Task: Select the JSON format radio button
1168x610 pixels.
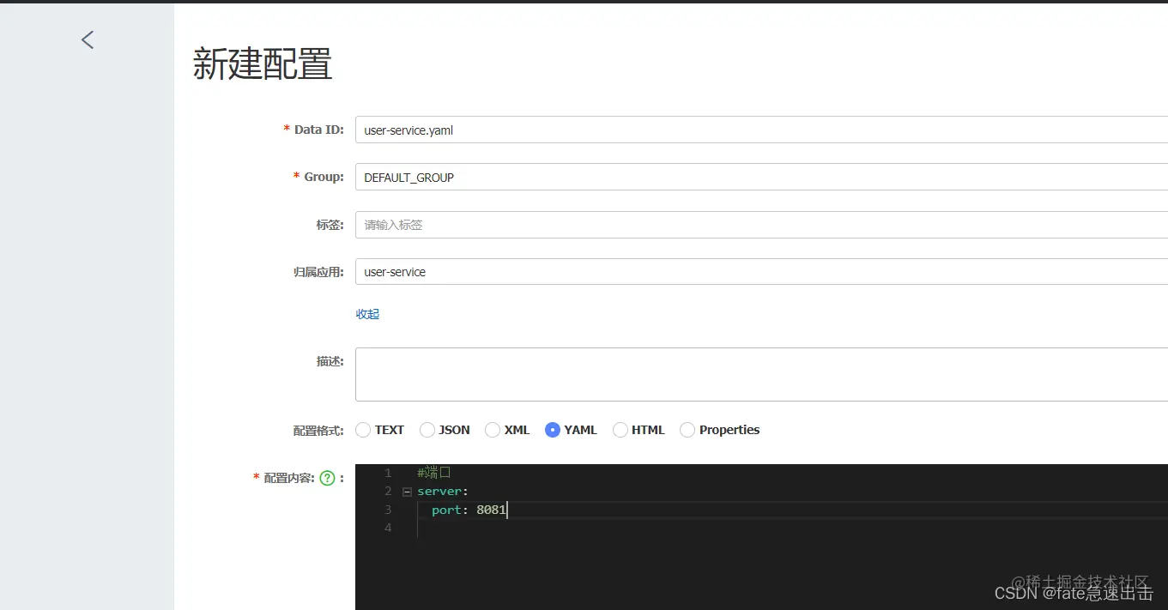Action: pyautogui.click(x=427, y=430)
